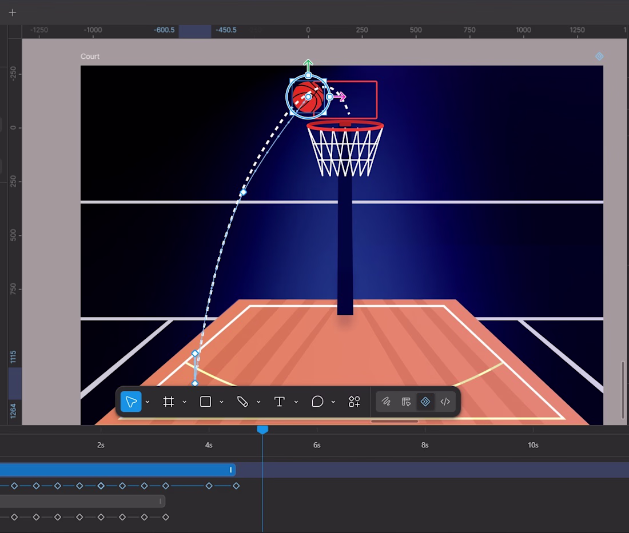Open the Text tool options dropdown

tap(296, 402)
